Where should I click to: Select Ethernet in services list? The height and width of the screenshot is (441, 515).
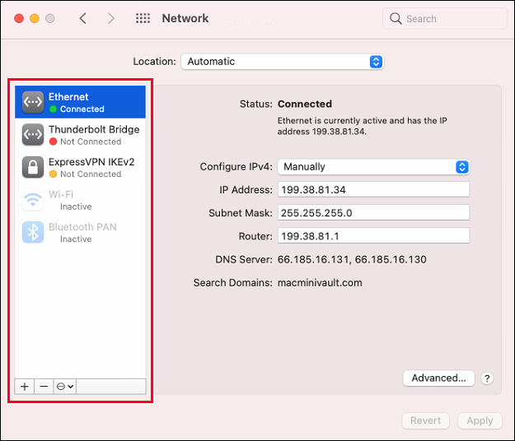(x=80, y=102)
